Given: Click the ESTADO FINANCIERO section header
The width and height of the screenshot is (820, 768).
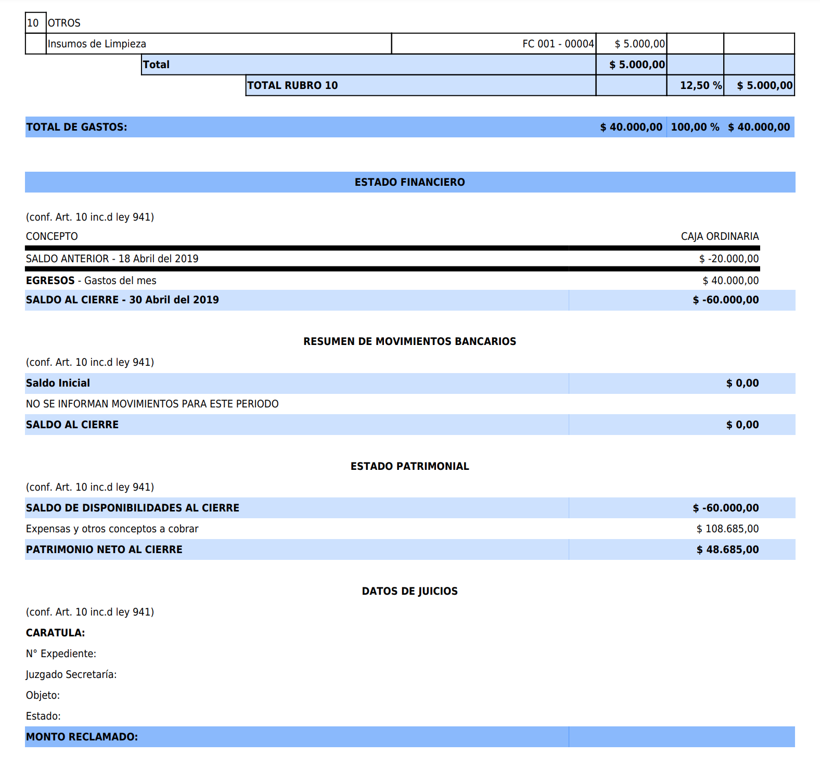Looking at the screenshot, I should click(409, 182).
